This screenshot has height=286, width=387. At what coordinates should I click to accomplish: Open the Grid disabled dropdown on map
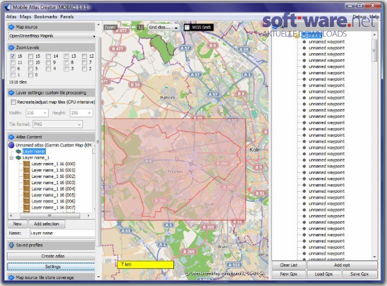tap(163, 27)
